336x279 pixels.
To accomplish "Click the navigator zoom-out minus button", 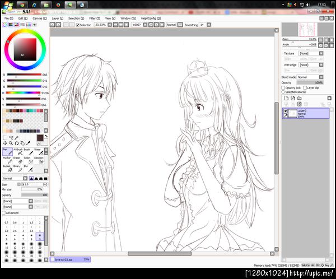I will point(320,40).
